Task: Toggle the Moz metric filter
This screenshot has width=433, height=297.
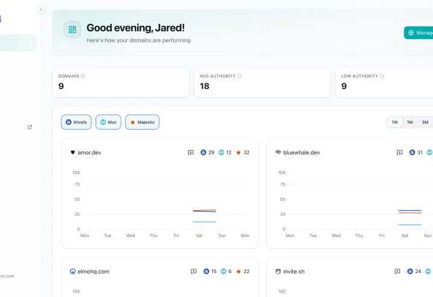Action: [x=108, y=122]
